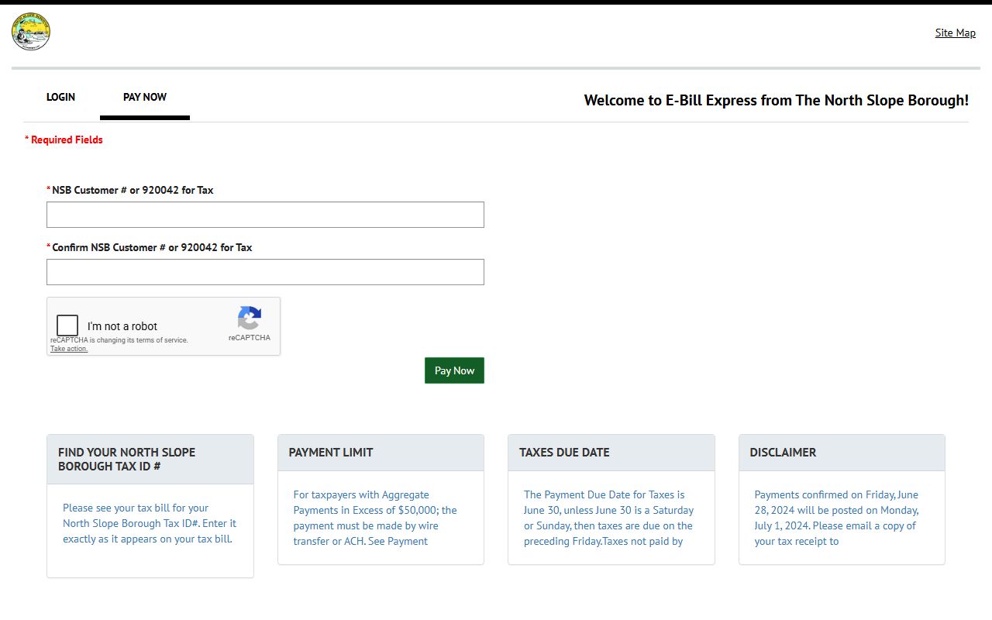The image size is (992, 620).
Task: Click the reCAPTCHA logo icon
Action: coord(250,319)
